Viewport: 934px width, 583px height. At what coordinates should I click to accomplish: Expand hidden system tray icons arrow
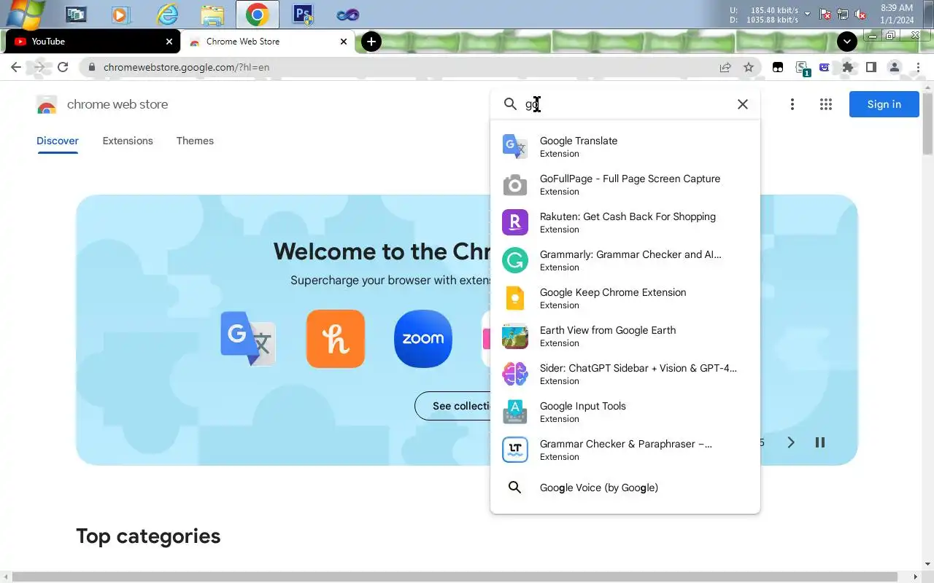(807, 14)
